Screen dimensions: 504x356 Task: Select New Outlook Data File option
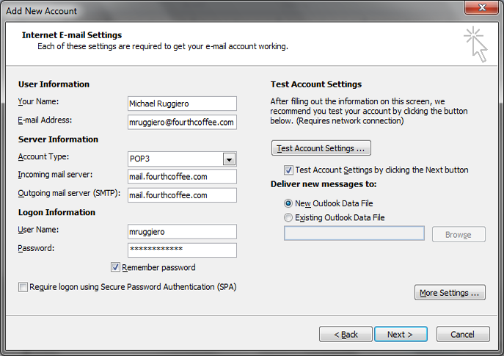click(x=288, y=203)
